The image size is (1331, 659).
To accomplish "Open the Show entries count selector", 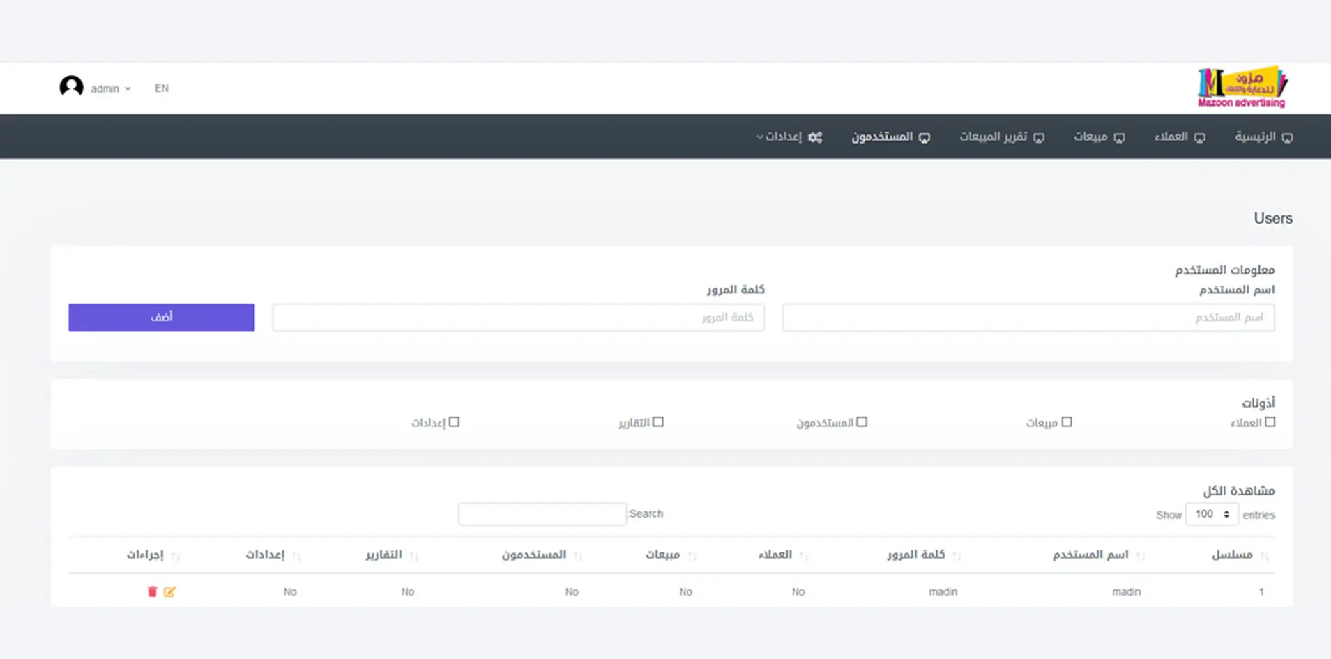I will (x=1212, y=514).
